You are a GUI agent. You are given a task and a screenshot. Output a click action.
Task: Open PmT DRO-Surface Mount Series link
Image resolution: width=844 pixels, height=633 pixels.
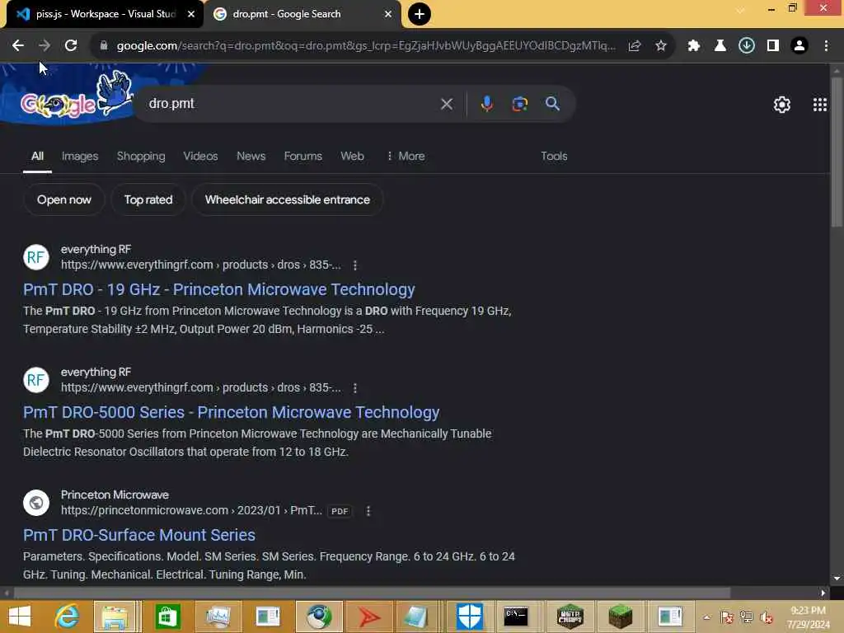(x=138, y=535)
